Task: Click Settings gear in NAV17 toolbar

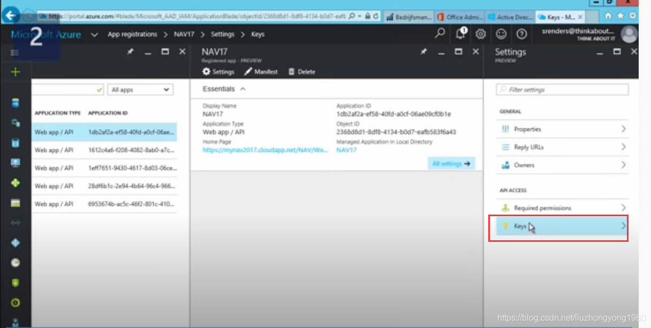Action: click(218, 72)
